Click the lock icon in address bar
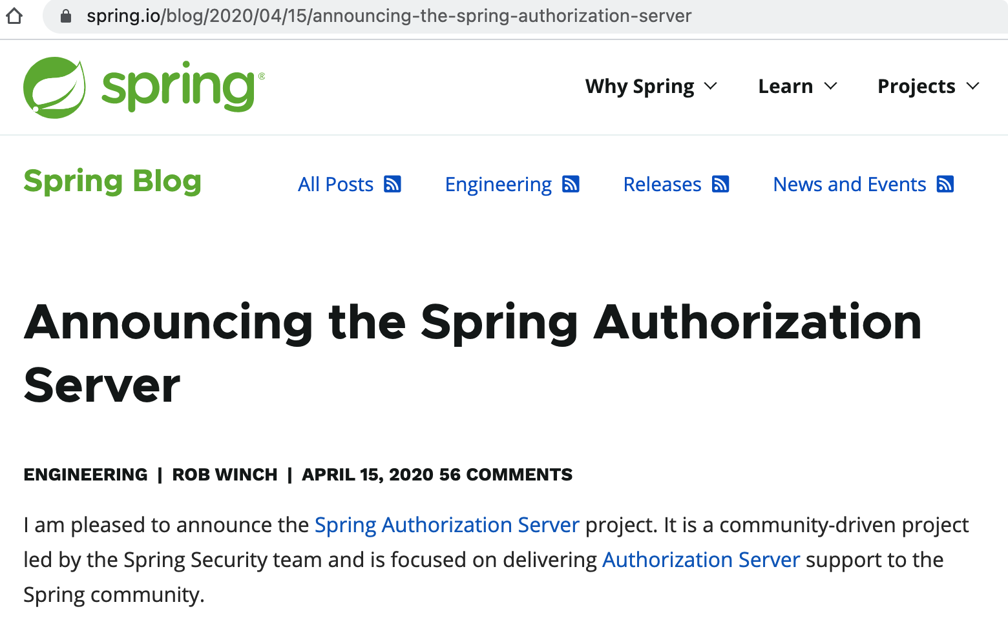 pos(65,15)
